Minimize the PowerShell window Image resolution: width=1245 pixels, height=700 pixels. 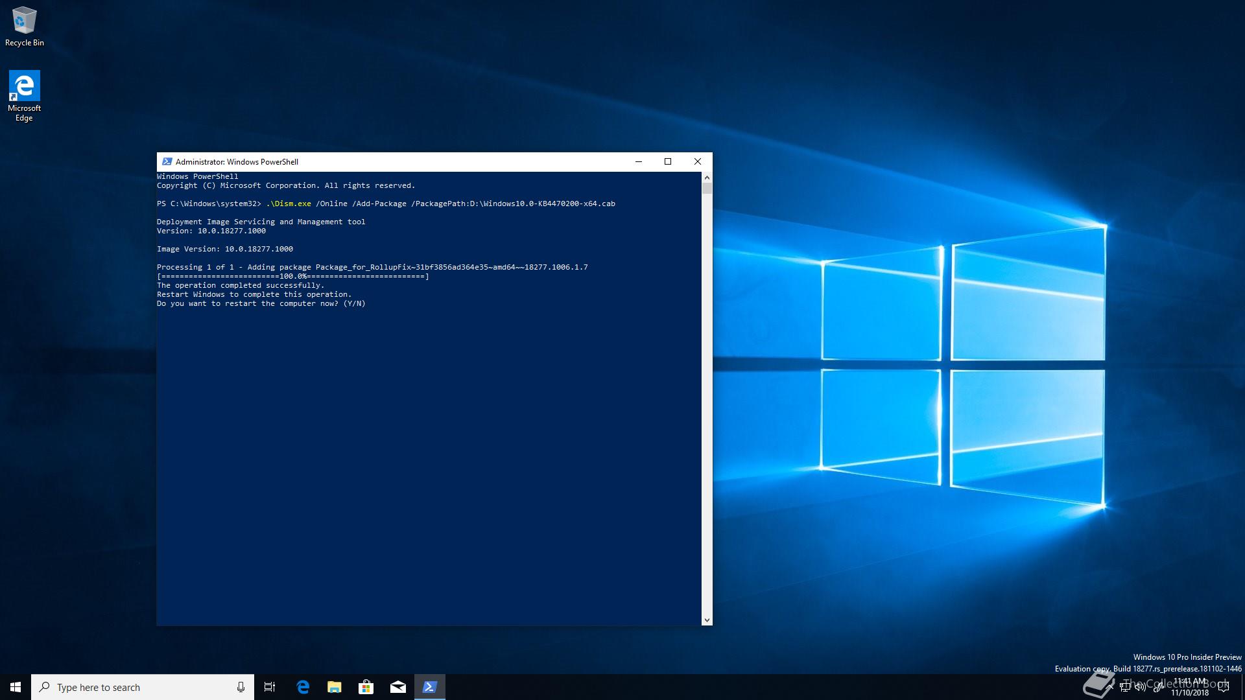tap(639, 162)
